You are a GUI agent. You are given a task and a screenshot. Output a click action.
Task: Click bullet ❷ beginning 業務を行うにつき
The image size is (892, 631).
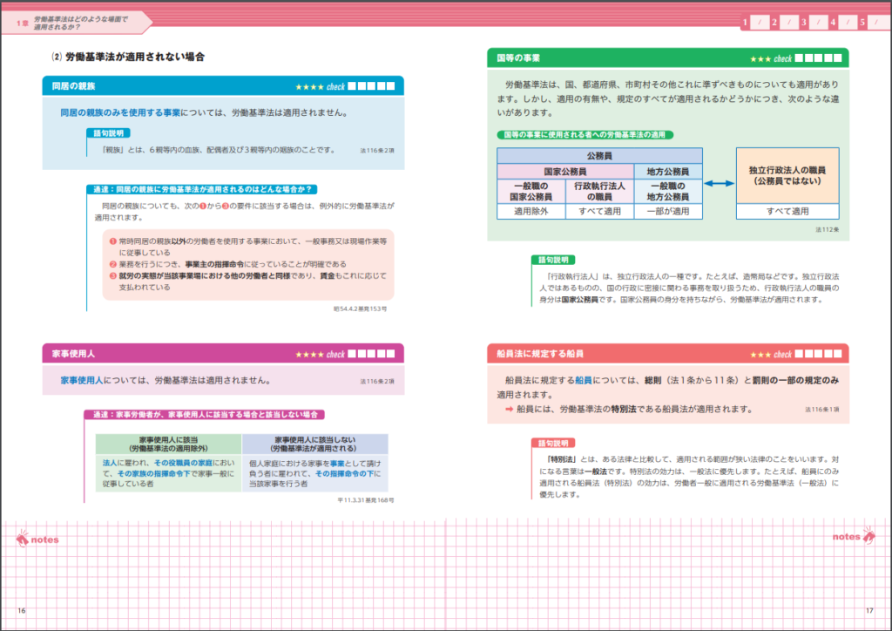pyautogui.click(x=112, y=264)
